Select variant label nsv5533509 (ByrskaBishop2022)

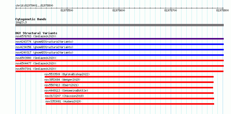[x=67, y=74]
